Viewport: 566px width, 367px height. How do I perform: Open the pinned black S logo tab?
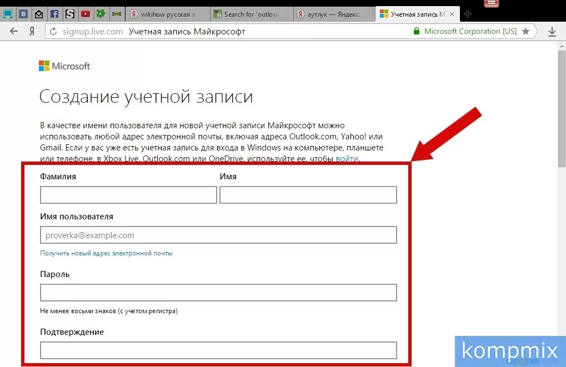[70, 14]
